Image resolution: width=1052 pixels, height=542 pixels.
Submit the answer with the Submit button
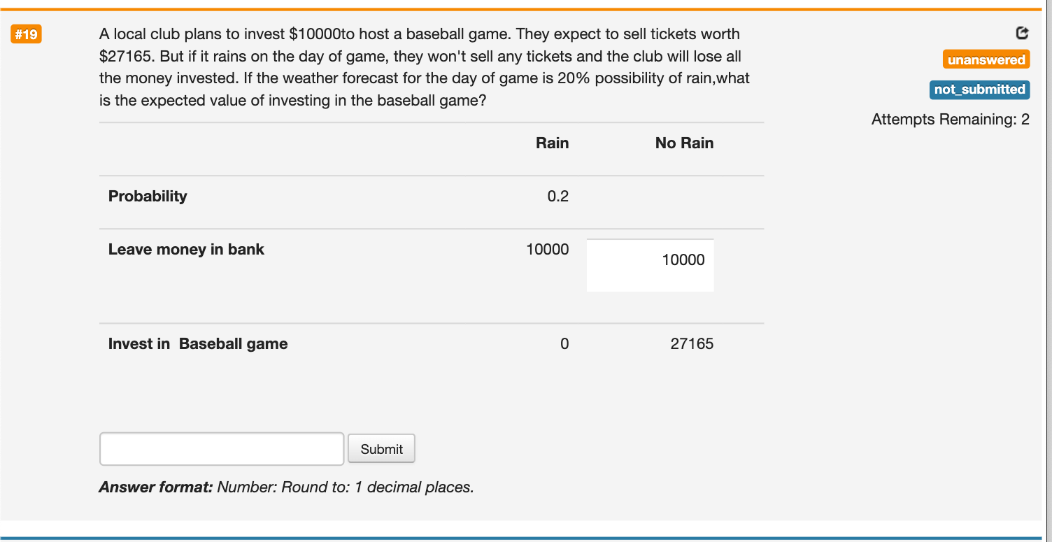point(381,449)
